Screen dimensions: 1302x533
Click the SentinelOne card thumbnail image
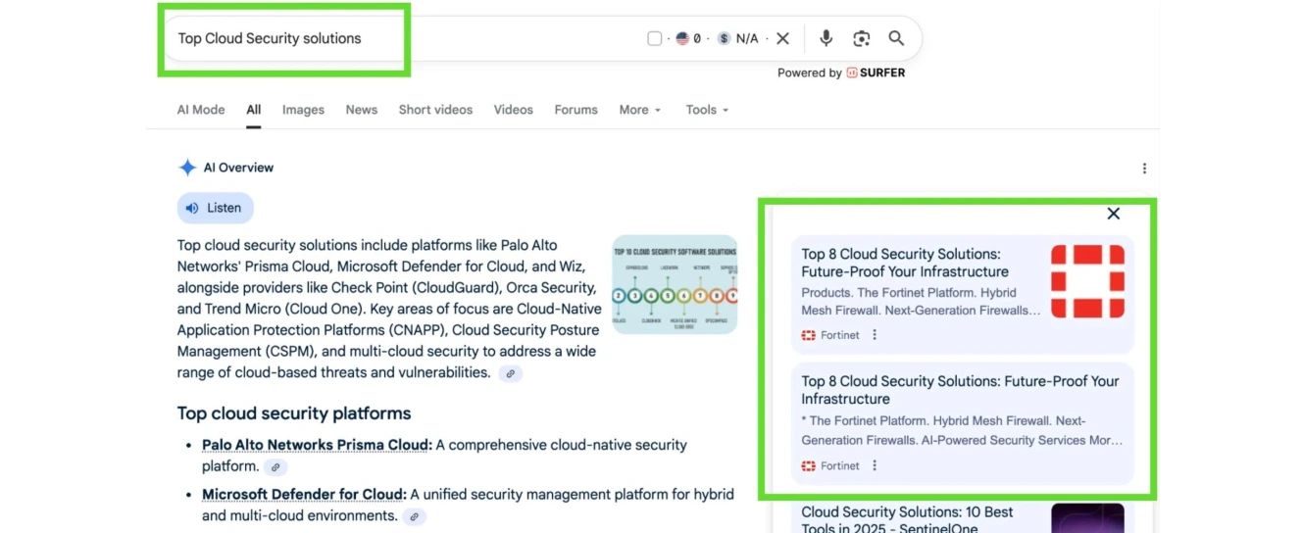click(x=1087, y=518)
